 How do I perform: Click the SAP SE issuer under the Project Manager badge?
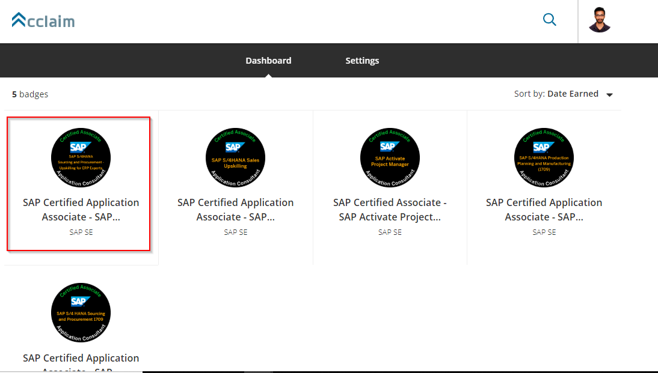pos(390,232)
